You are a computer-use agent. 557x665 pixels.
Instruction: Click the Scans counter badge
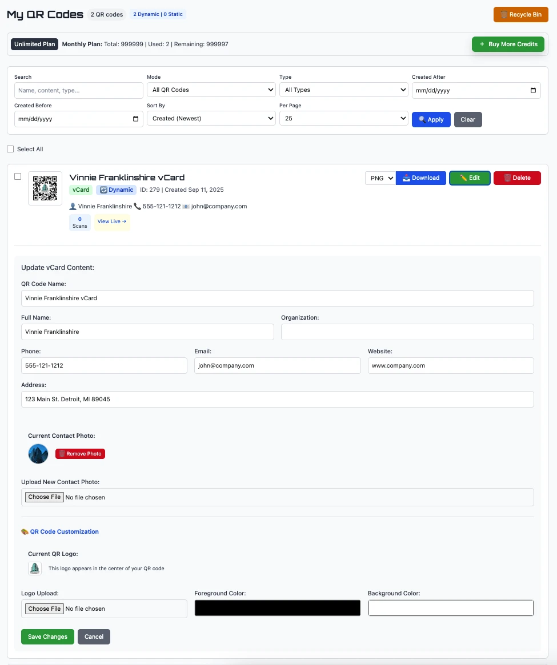coord(80,223)
